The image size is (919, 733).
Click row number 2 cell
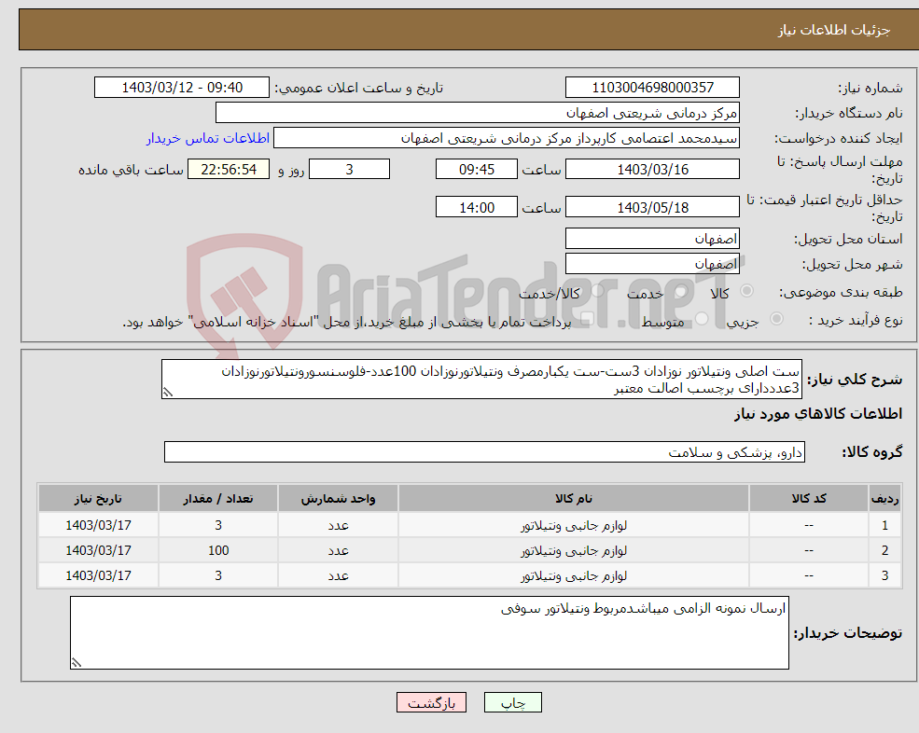click(885, 550)
